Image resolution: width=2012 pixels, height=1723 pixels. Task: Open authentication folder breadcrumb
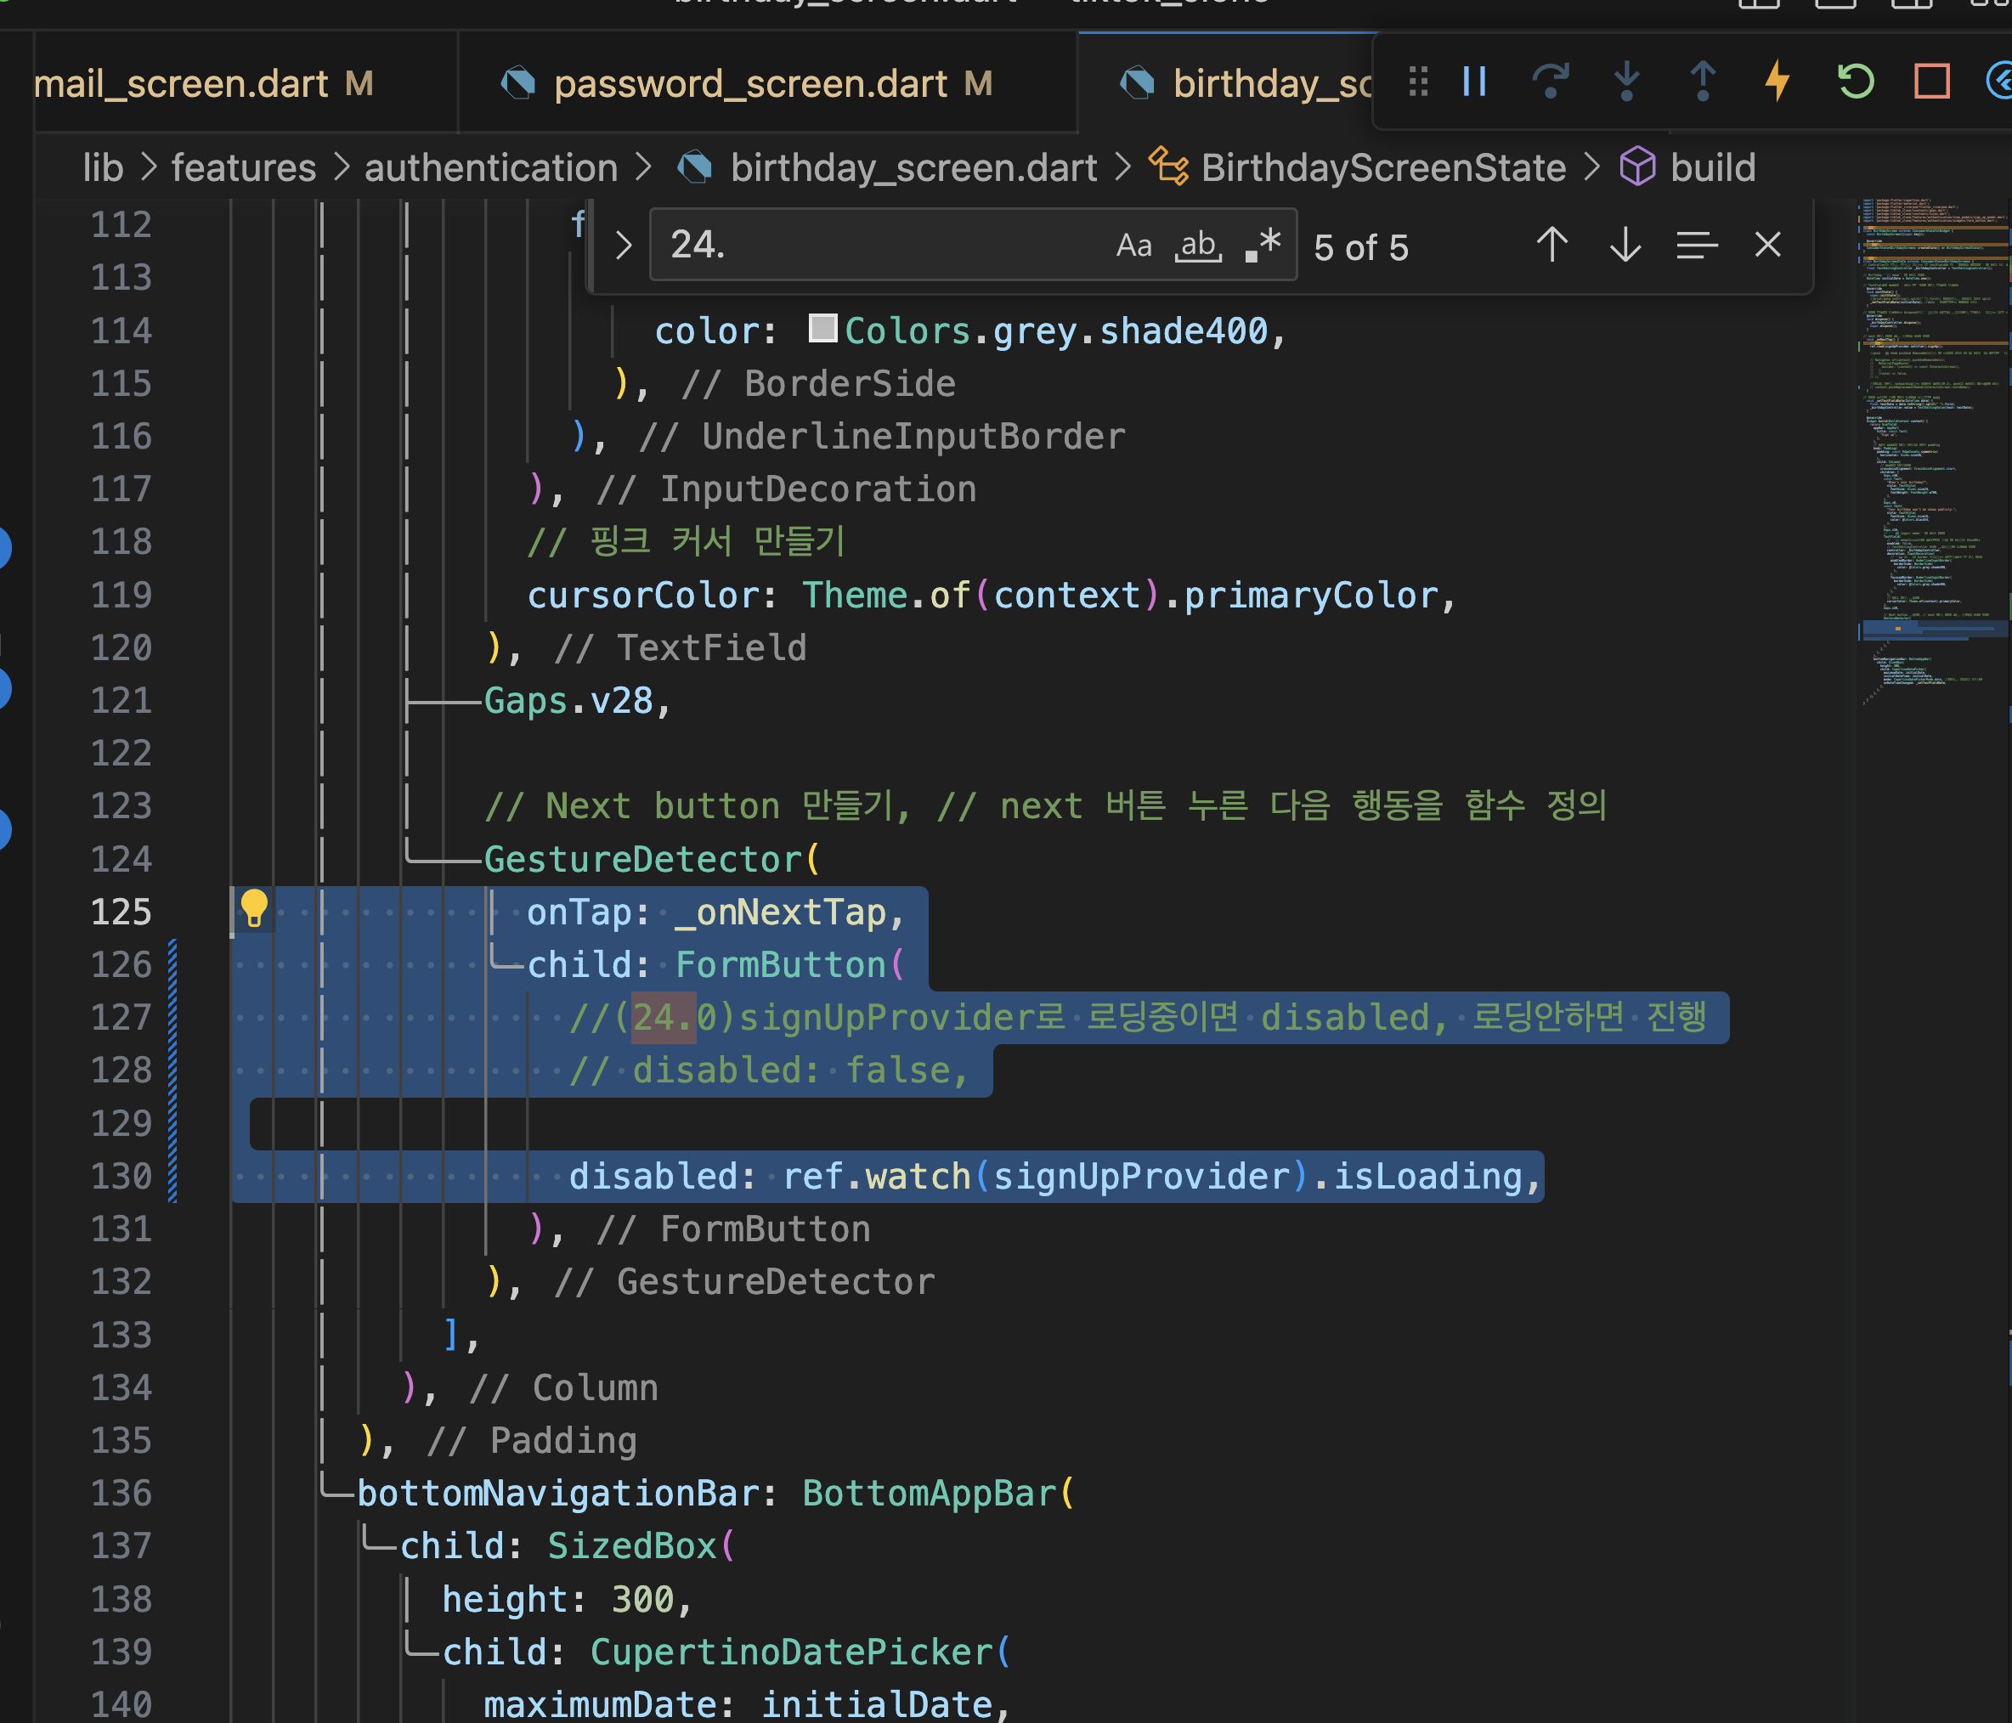pos(490,168)
